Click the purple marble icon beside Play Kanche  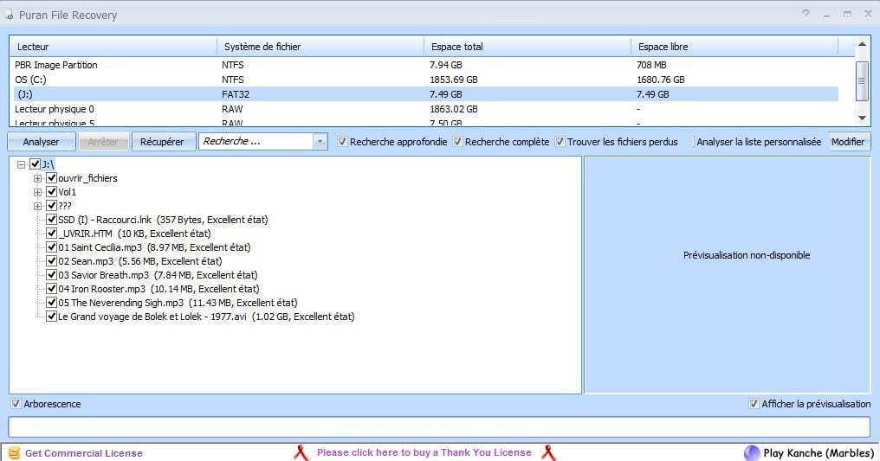click(x=752, y=453)
